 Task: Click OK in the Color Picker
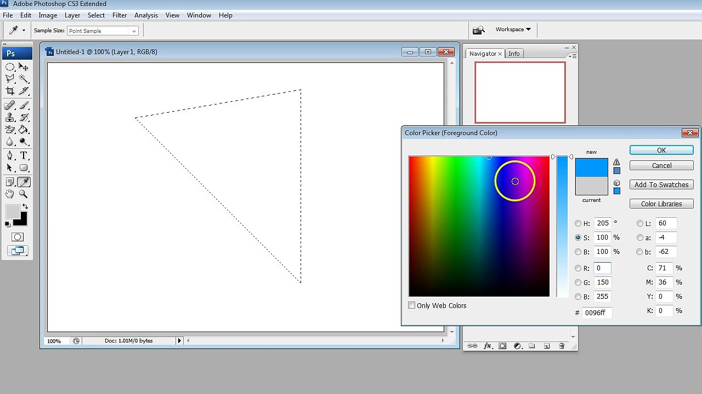[661, 150]
